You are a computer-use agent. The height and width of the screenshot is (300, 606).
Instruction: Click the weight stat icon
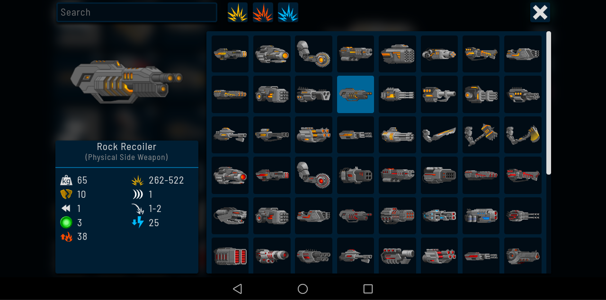point(66,180)
